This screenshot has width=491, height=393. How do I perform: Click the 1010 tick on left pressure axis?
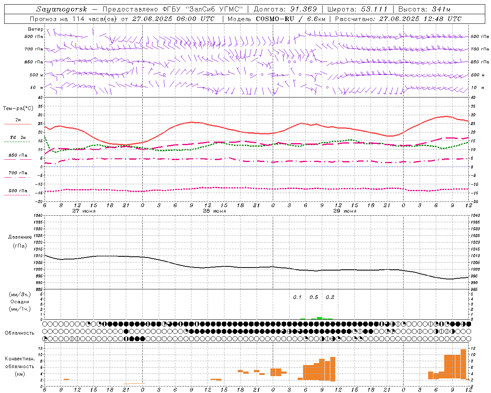coord(38,256)
